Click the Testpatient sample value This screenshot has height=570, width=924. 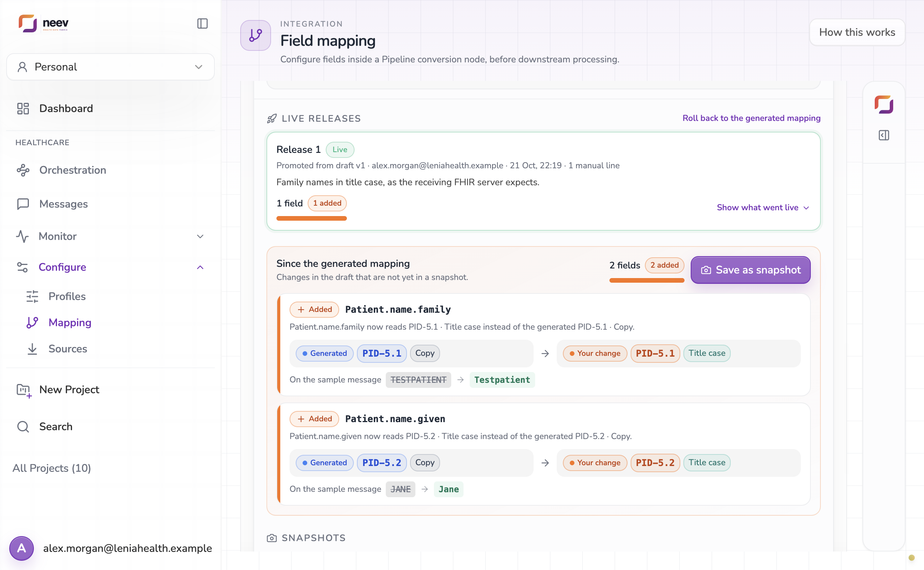click(x=502, y=380)
